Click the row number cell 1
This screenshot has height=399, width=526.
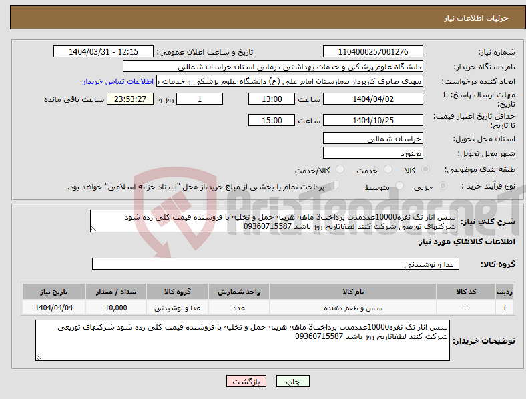[x=505, y=308]
